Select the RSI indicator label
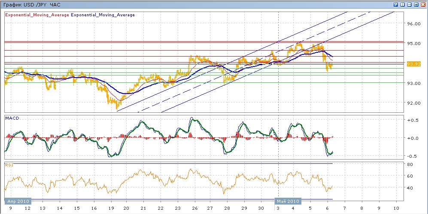The height and width of the screenshot is (214, 428). (x=9, y=164)
